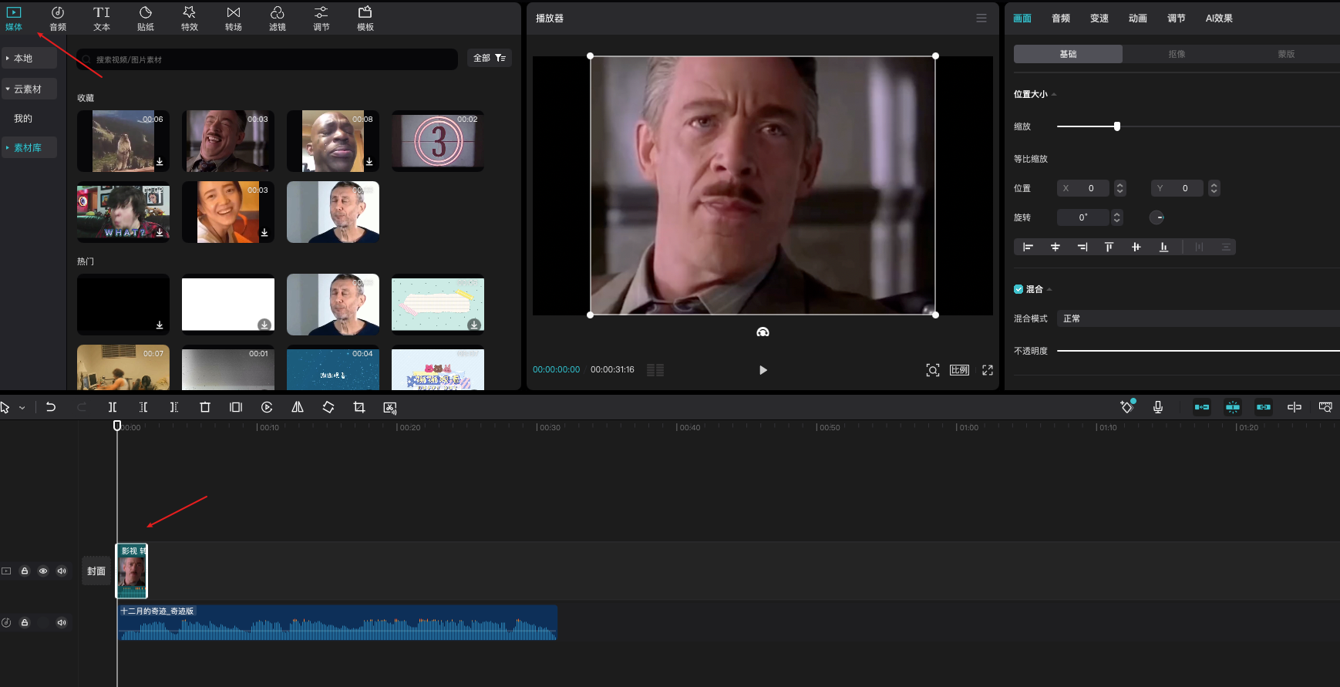Image resolution: width=1340 pixels, height=687 pixels.
Task: Uncheck the 混合 blend checkbox
Action: tap(1018, 289)
